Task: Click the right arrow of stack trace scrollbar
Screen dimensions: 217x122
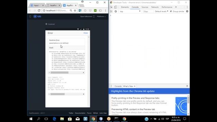Action: 83,73
